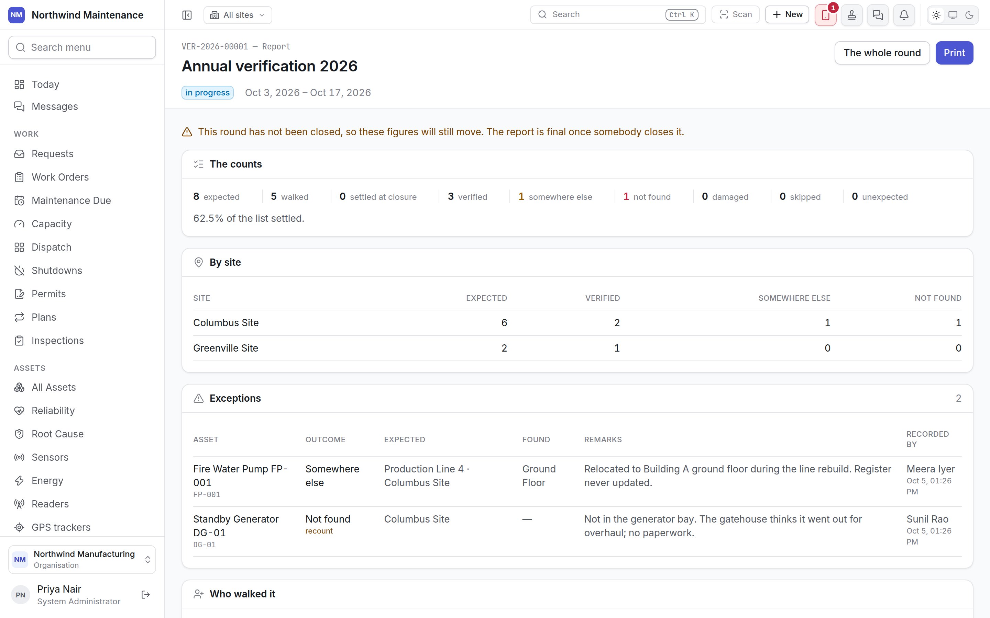990x618 pixels.
Task: Open Fire Water Pump FP-001 asset
Action: click(x=240, y=476)
